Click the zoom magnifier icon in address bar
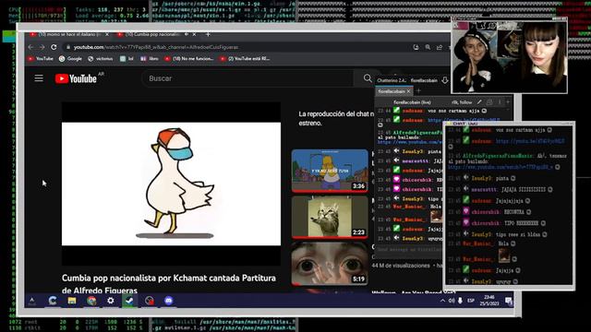Viewport: 591px width, 332px height. click(428, 47)
